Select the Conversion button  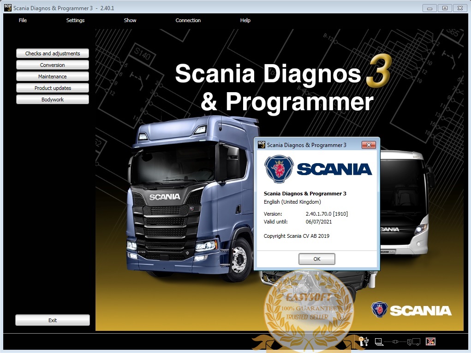click(53, 65)
